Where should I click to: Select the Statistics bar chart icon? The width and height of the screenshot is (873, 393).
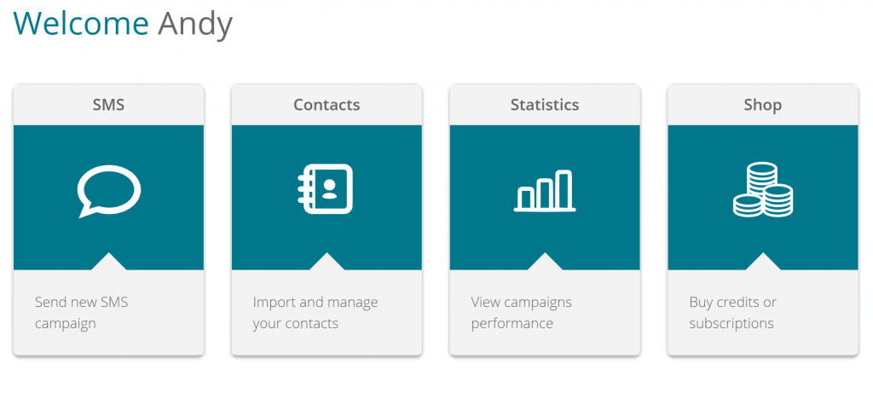(545, 191)
